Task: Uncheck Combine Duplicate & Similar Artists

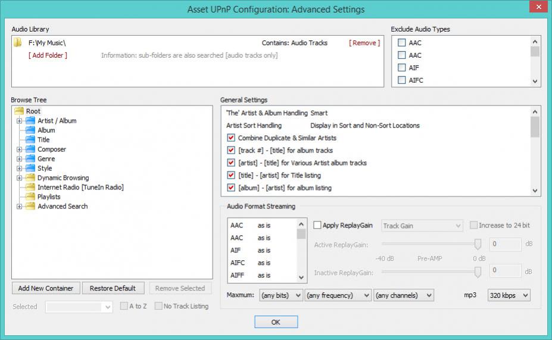Action: [231, 138]
